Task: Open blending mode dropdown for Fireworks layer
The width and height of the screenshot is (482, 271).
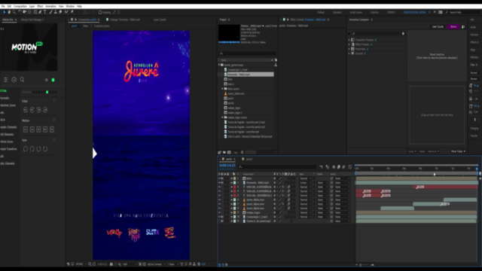Action: [x=306, y=183]
